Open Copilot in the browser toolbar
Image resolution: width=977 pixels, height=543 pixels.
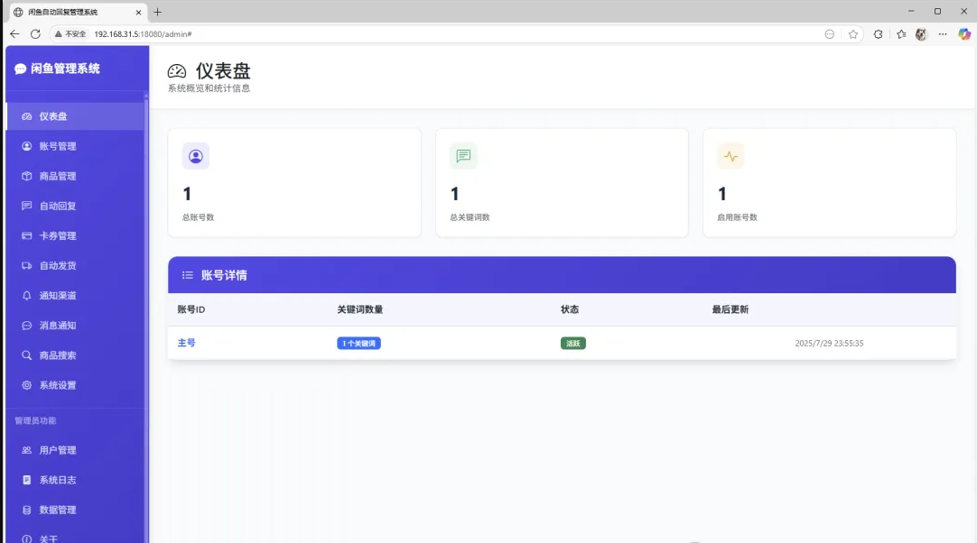963,33
